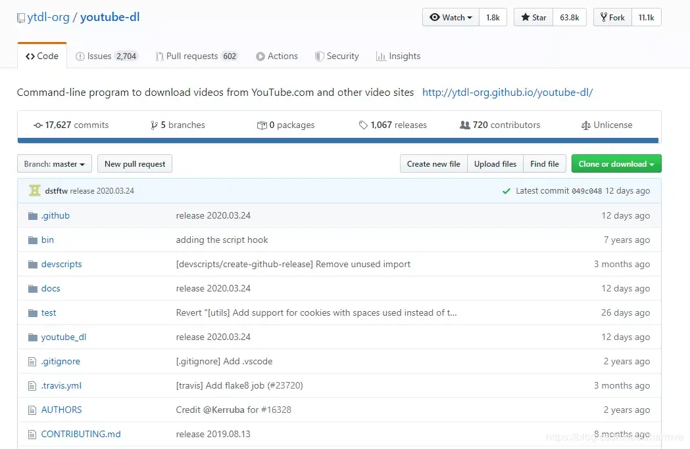Open the commit hash 049c048
This screenshot has height=449, width=690.
click(587, 191)
